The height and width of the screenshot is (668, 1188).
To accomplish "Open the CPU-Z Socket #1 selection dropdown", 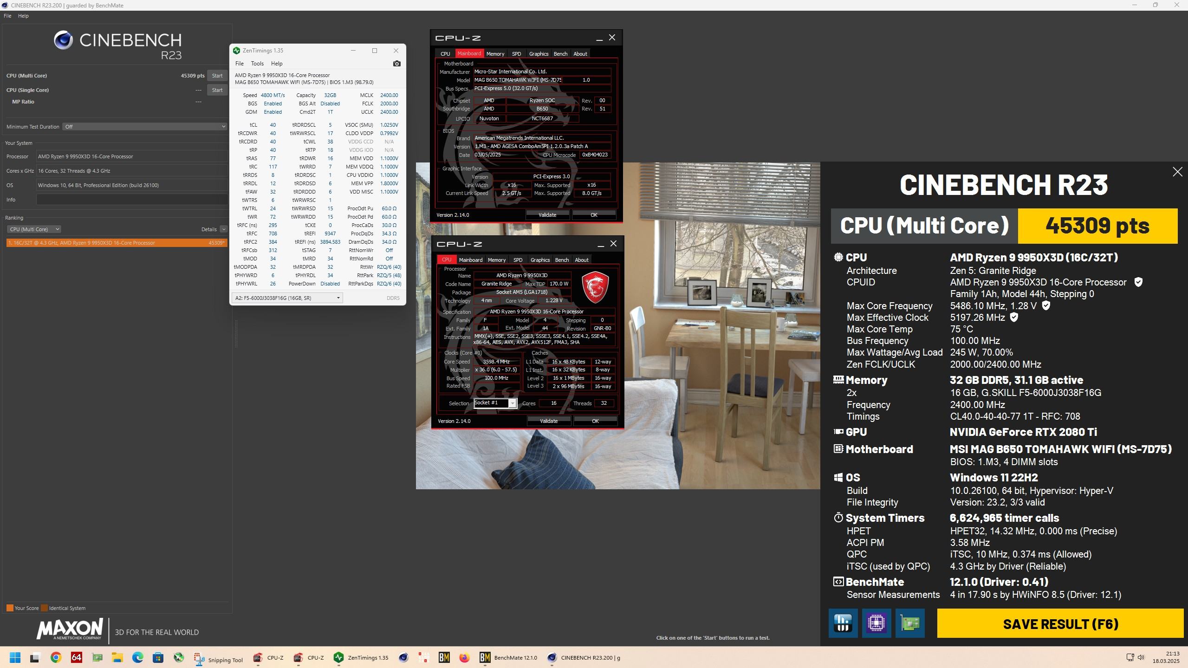I will pyautogui.click(x=495, y=403).
